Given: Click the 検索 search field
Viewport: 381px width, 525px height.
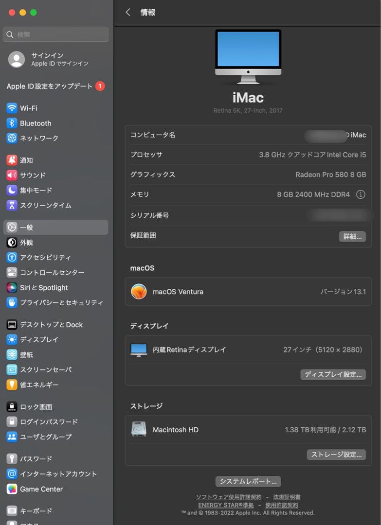Looking at the screenshot, I should click(x=55, y=35).
